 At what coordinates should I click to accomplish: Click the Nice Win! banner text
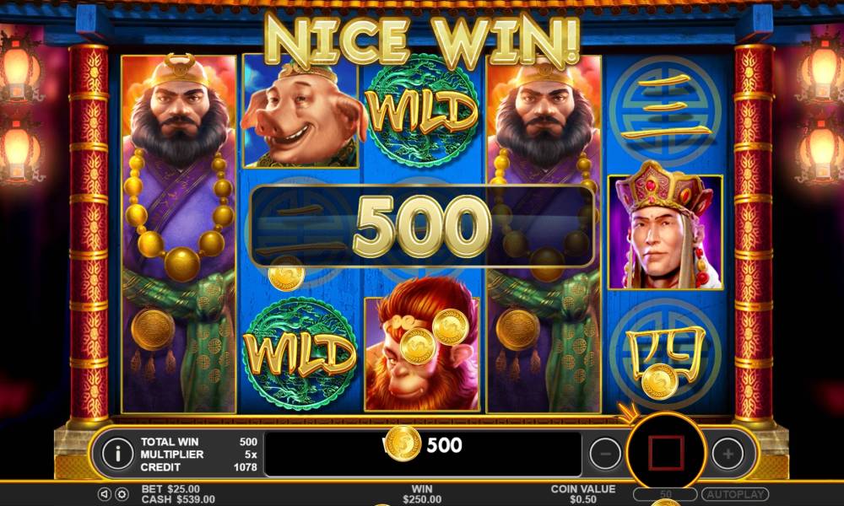423,40
